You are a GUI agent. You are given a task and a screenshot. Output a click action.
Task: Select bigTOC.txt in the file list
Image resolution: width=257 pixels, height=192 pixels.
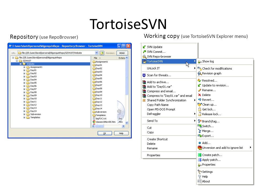tap(100, 118)
